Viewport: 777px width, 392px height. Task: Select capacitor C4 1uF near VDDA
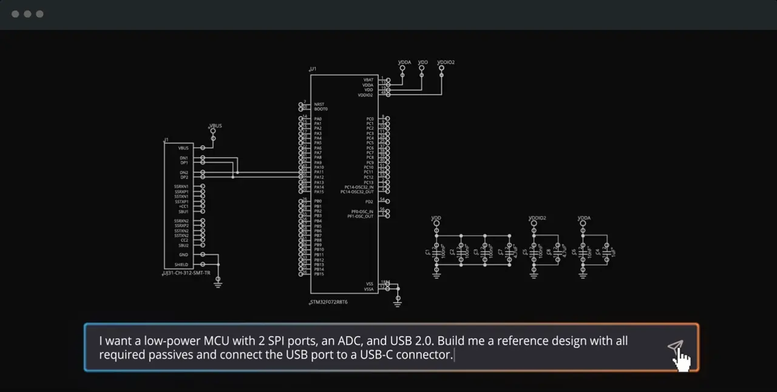tap(606, 251)
